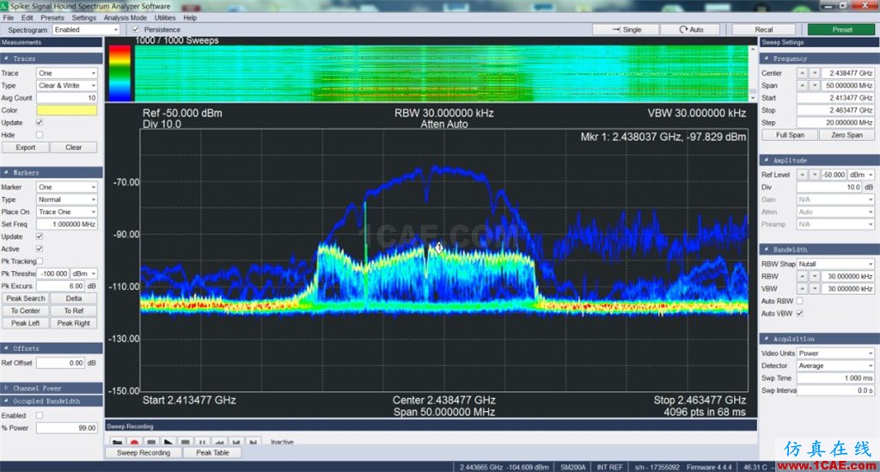The width and height of the screenshot is (880, 472).
Task: Step VBW down with arrow
Action: coord(815,289)
